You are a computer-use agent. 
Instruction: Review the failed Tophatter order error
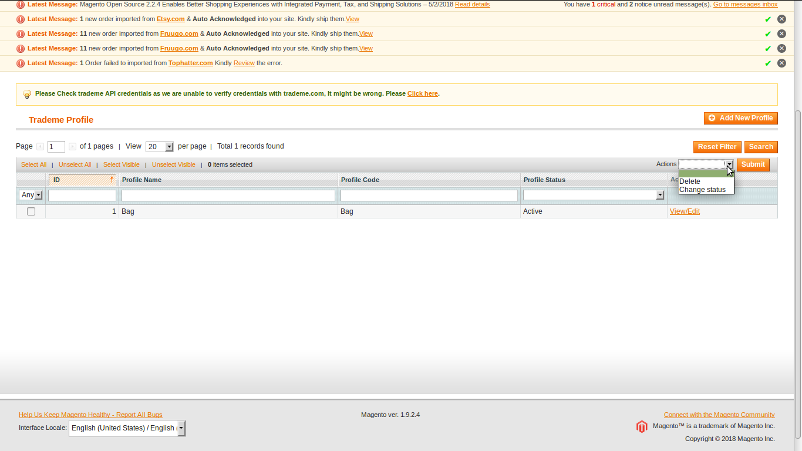click(244, 63)
